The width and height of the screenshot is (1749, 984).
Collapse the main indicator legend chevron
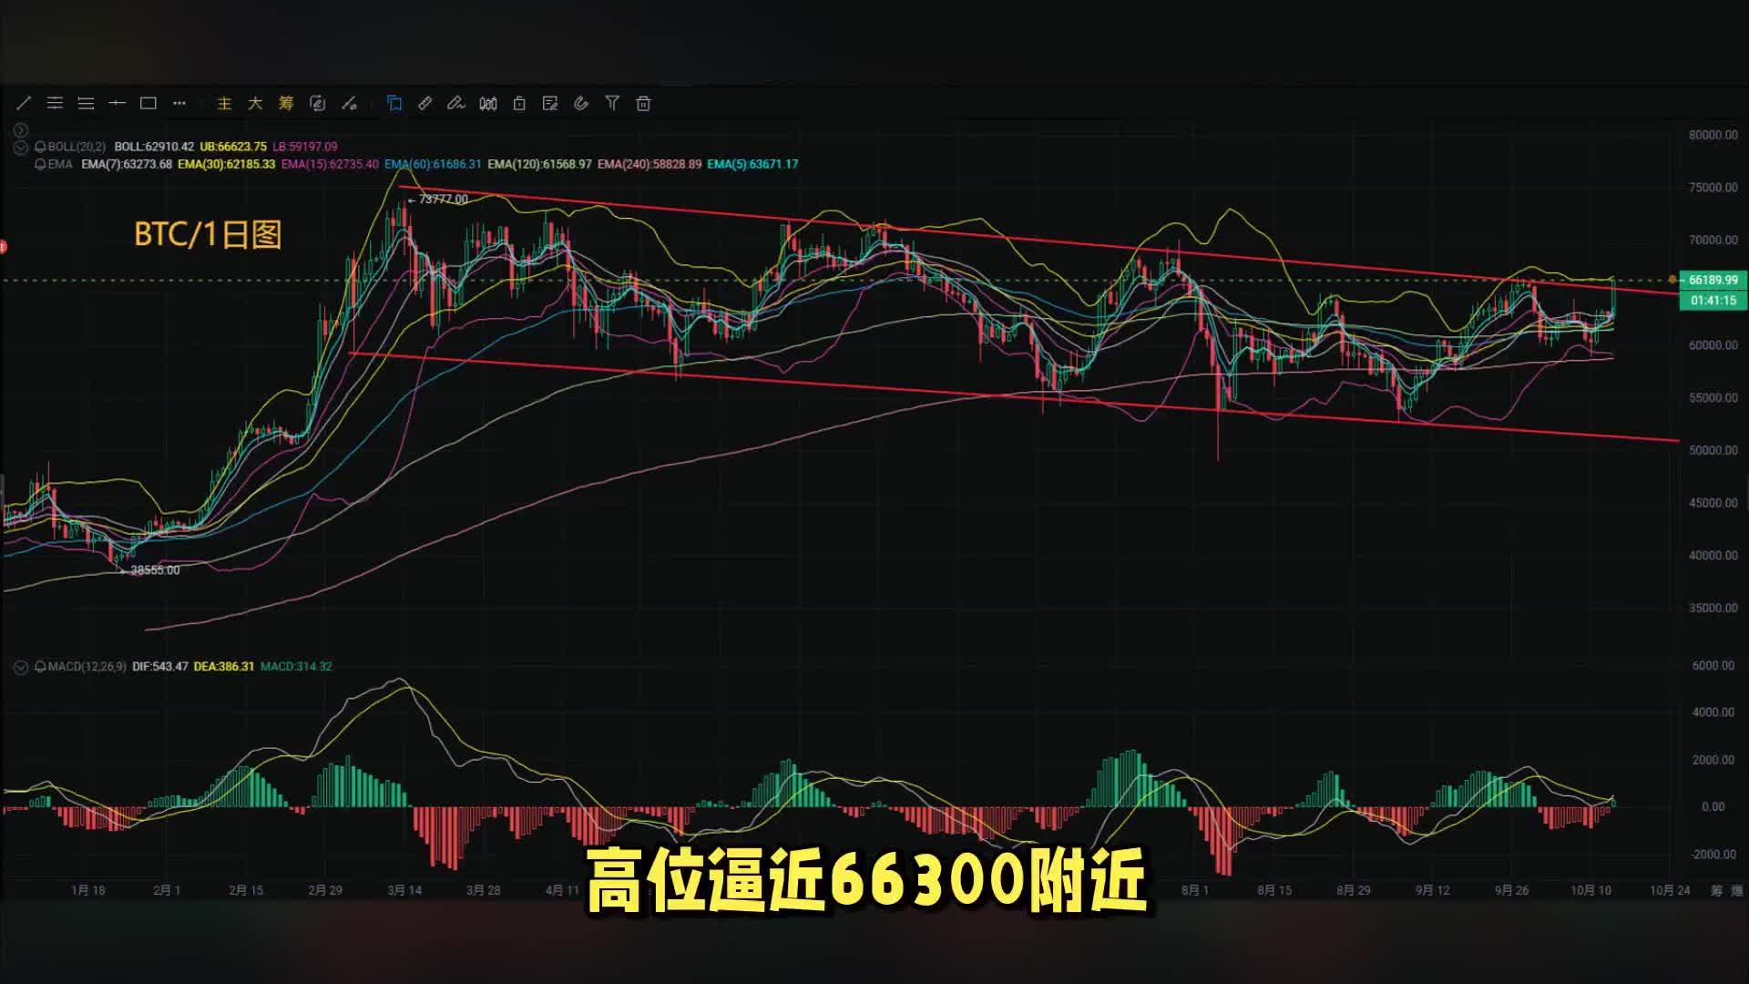pos(21,148)
